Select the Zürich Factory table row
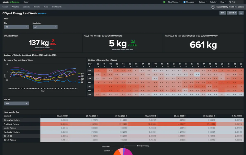Image resolution: width=246 pixels, height=155 pixels. 123,140
